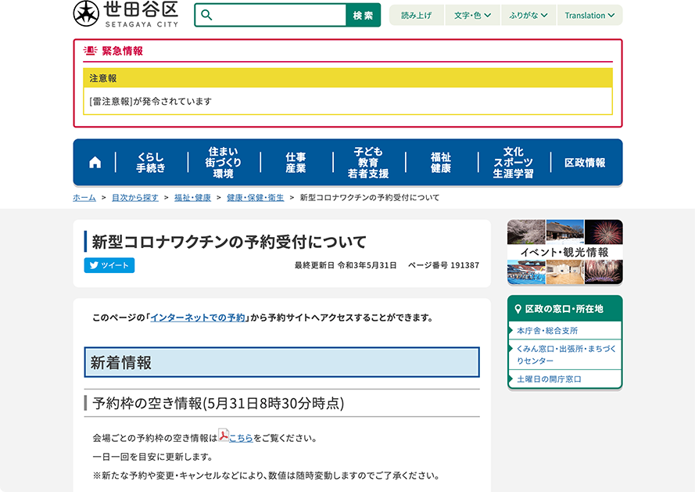Click the 最終更新日 令和3年5月31日 text

346,265
